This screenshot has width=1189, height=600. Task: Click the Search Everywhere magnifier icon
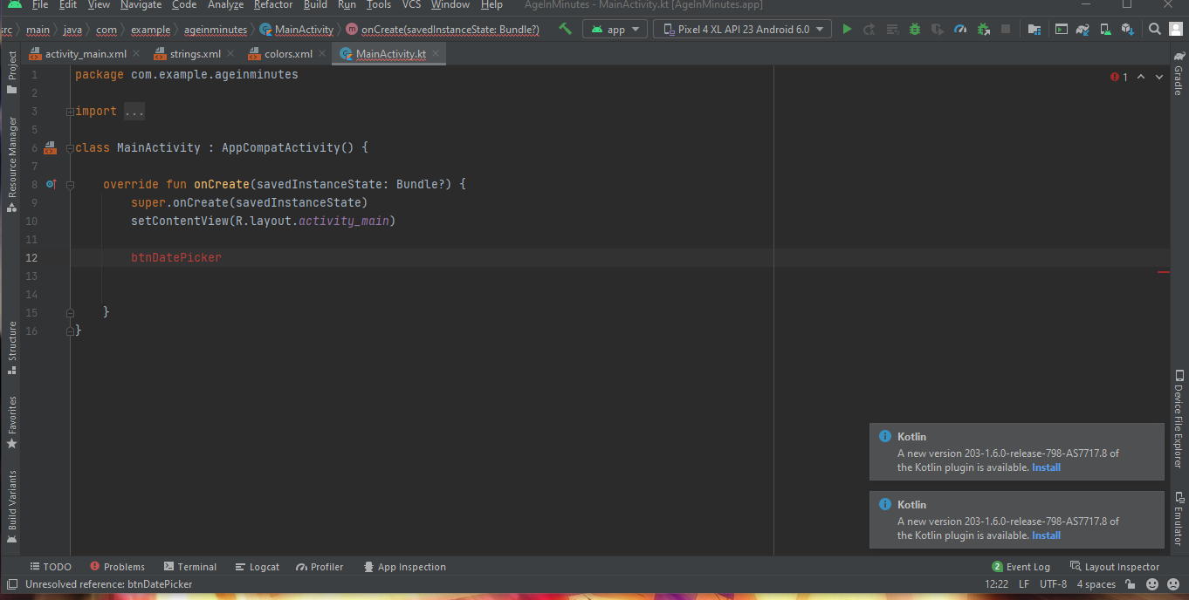tap(1155, 29)
